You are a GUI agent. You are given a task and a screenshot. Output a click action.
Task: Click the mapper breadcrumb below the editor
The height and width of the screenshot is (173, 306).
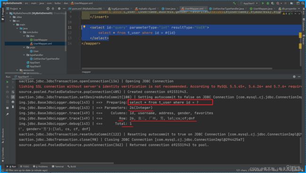point(86,72)
